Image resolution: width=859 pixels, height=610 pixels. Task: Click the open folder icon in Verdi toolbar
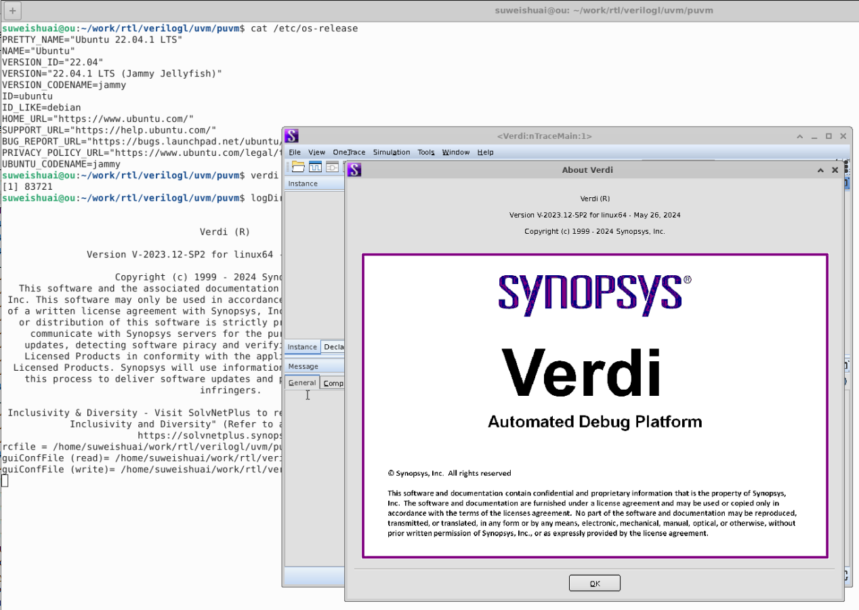299,167
